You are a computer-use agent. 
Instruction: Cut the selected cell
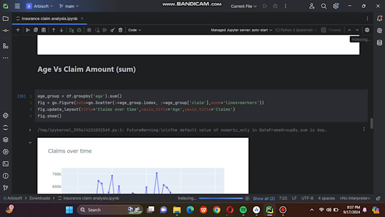28,30
